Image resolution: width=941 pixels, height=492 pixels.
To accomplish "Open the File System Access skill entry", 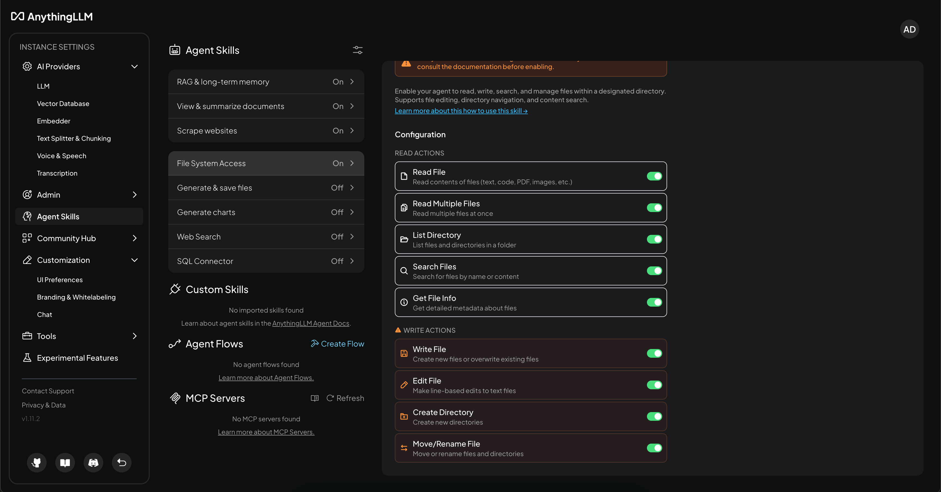I will tap(266, 163).
